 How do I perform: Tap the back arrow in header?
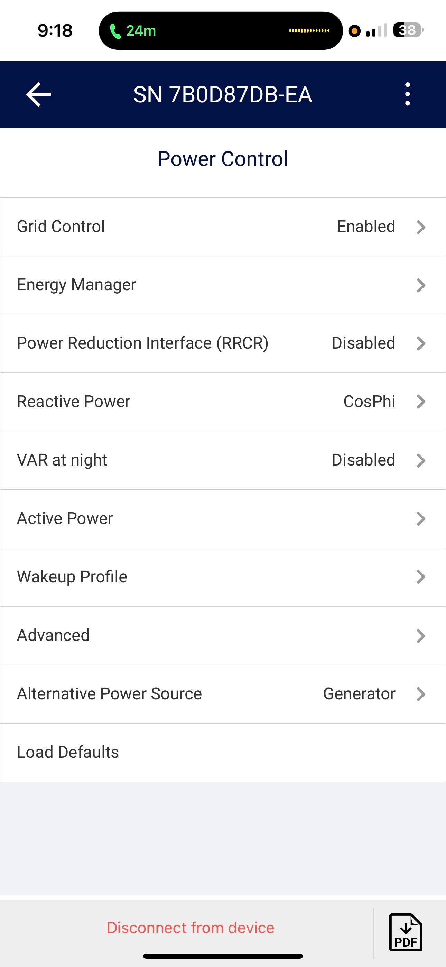38,95
